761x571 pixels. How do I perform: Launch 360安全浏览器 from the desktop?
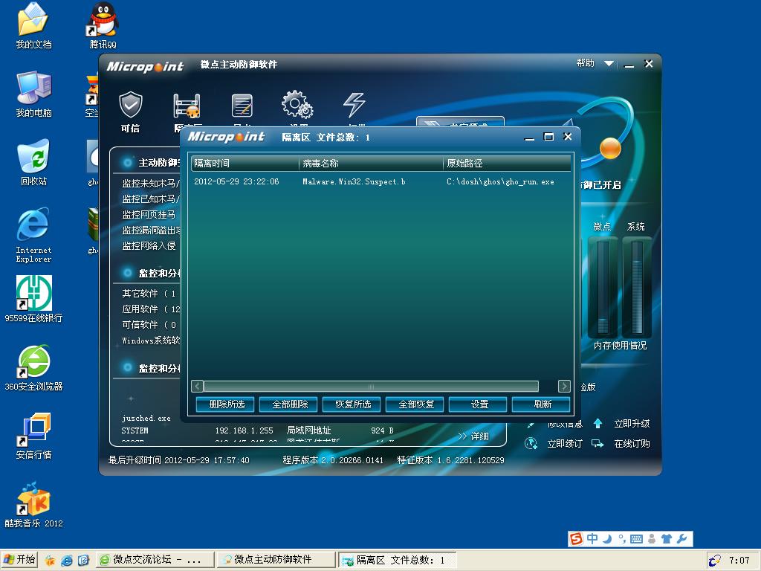33,368
